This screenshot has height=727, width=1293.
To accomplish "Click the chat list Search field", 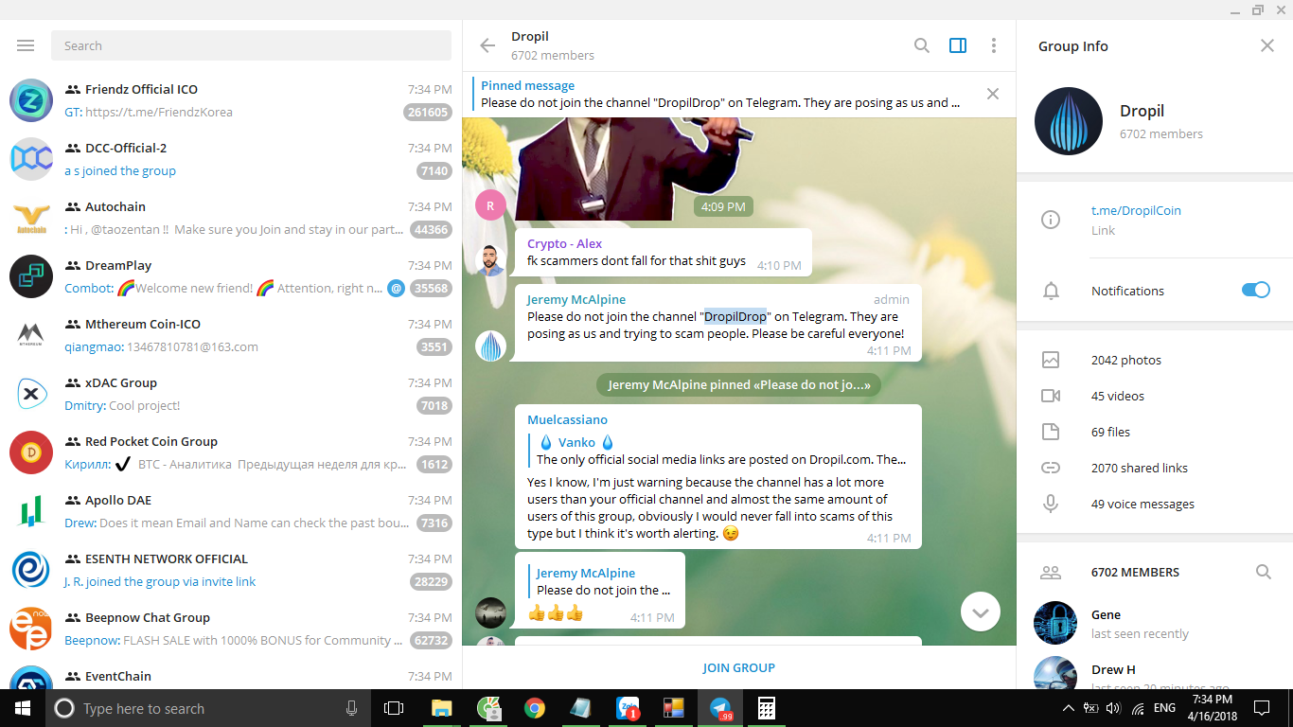I will click(x=251, y=45).
